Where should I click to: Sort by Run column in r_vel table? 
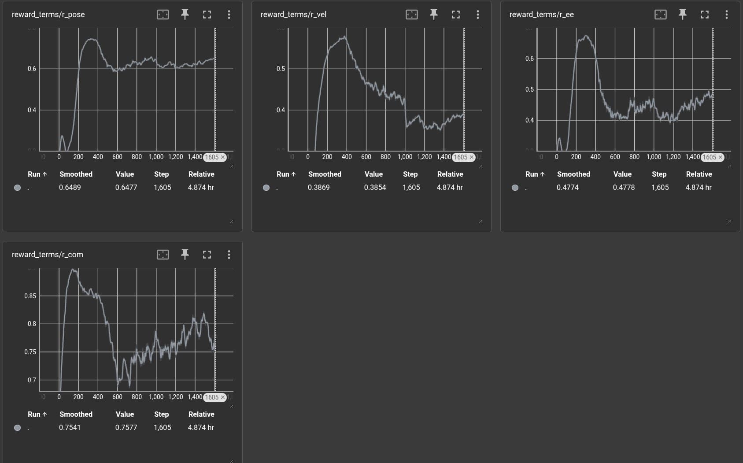[286, 174]
